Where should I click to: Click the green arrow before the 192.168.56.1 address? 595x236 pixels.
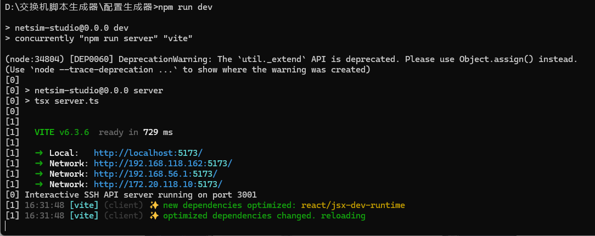coord(38,174)
